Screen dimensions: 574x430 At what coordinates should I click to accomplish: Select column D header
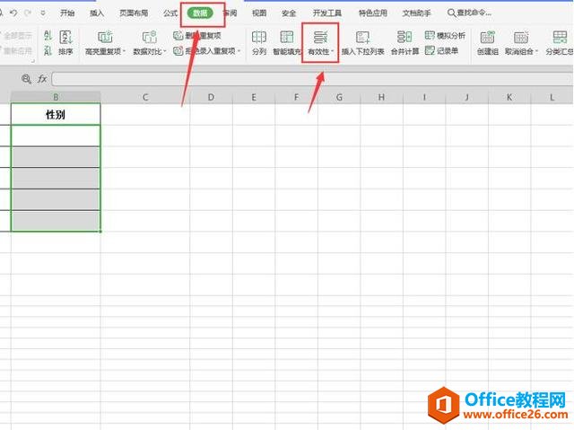tap(212, 97)
